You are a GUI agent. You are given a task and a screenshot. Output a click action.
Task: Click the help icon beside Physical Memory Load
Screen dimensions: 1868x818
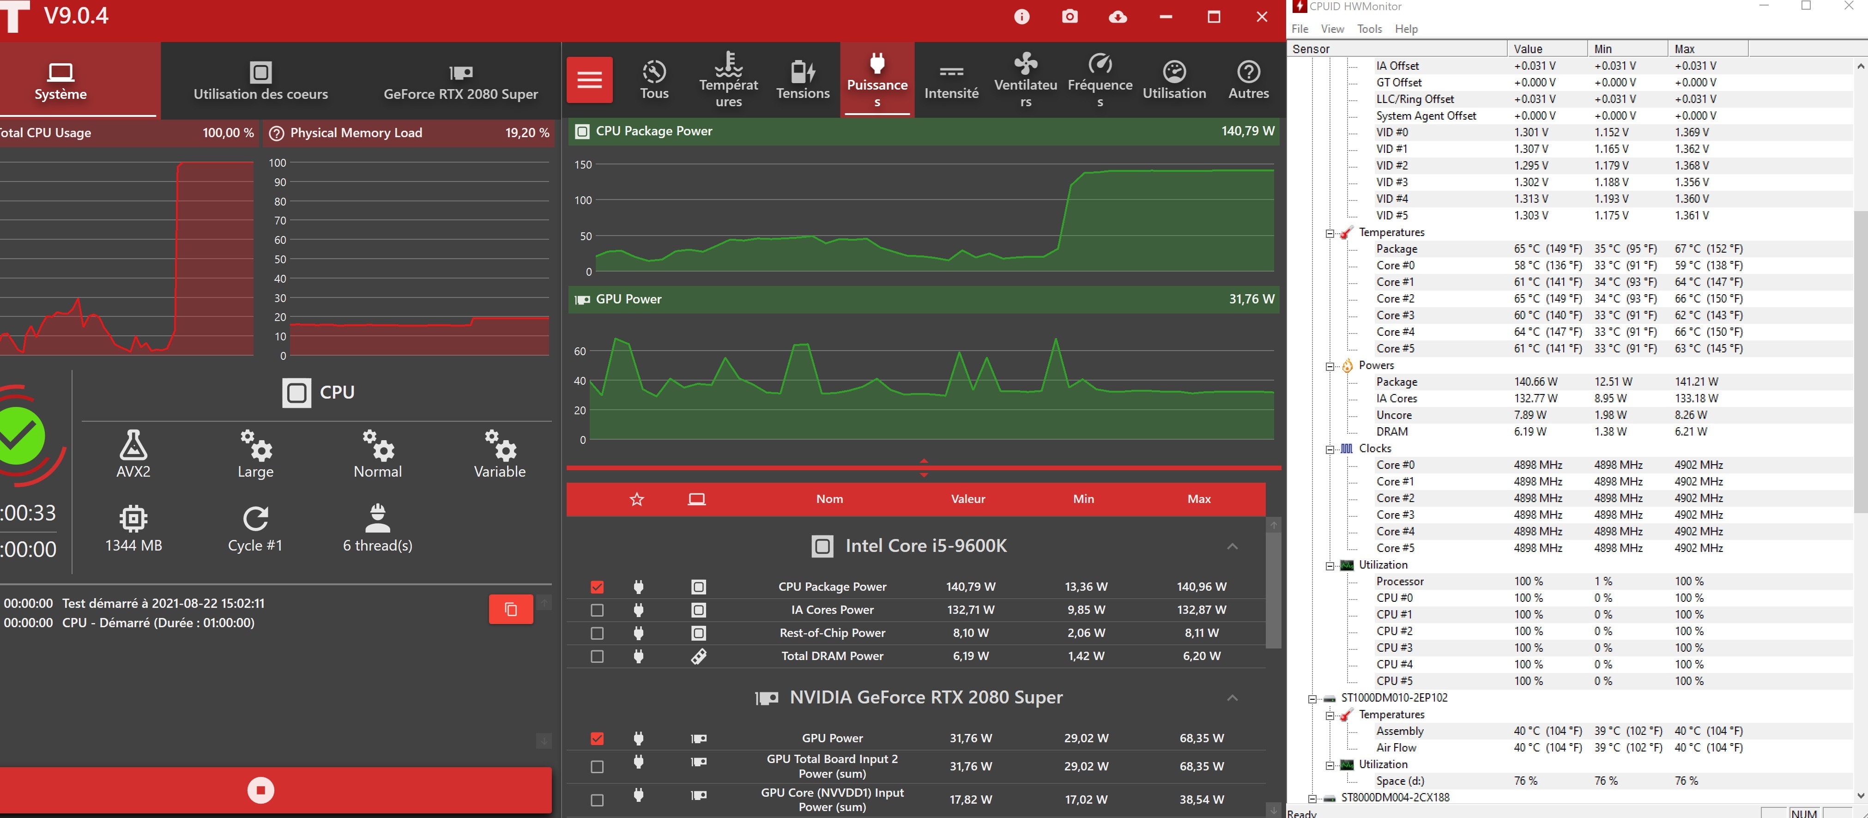276,133
